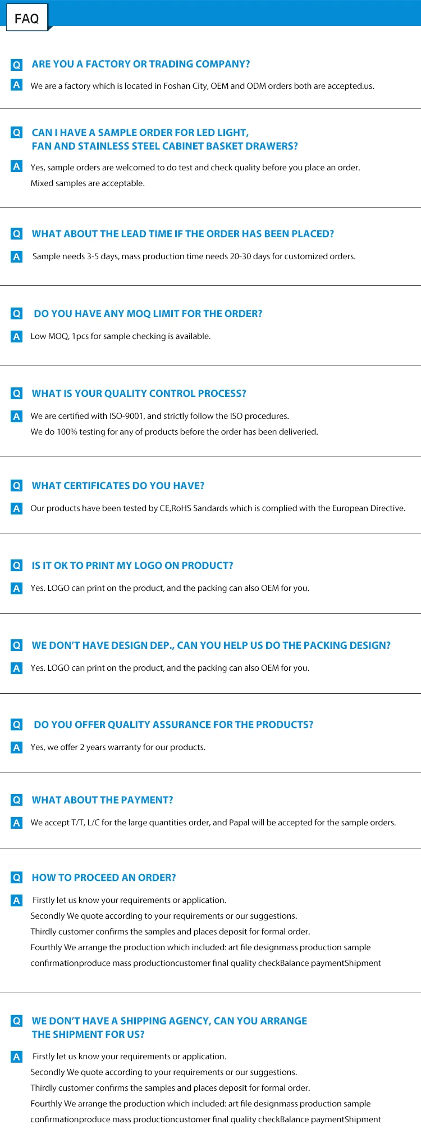Select the MOQ limit question heading
The image size is (421, 1147).
[x=148, y=314]
